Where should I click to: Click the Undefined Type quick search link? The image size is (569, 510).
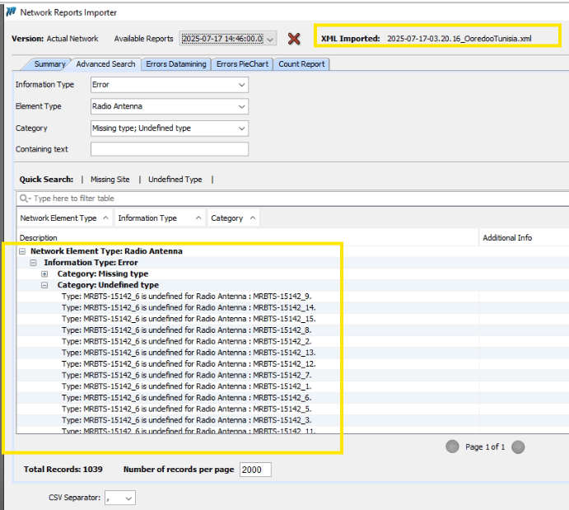point(175,180)
